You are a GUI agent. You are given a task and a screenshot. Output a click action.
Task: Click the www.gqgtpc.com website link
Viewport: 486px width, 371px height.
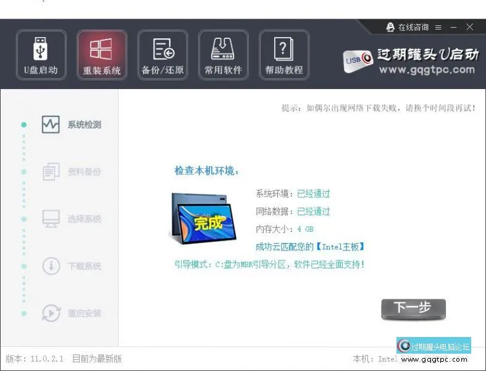(x=427, y=70)
